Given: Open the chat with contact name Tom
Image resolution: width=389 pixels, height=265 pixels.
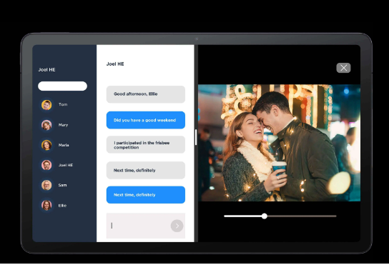Looking at the screenshot, I should (x=63, y=104).
